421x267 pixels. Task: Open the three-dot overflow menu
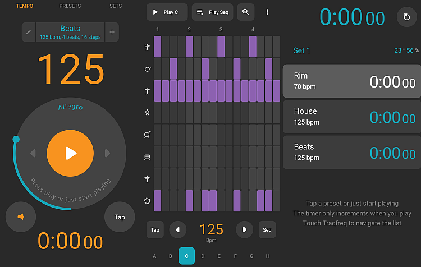(x=267, y=12)
